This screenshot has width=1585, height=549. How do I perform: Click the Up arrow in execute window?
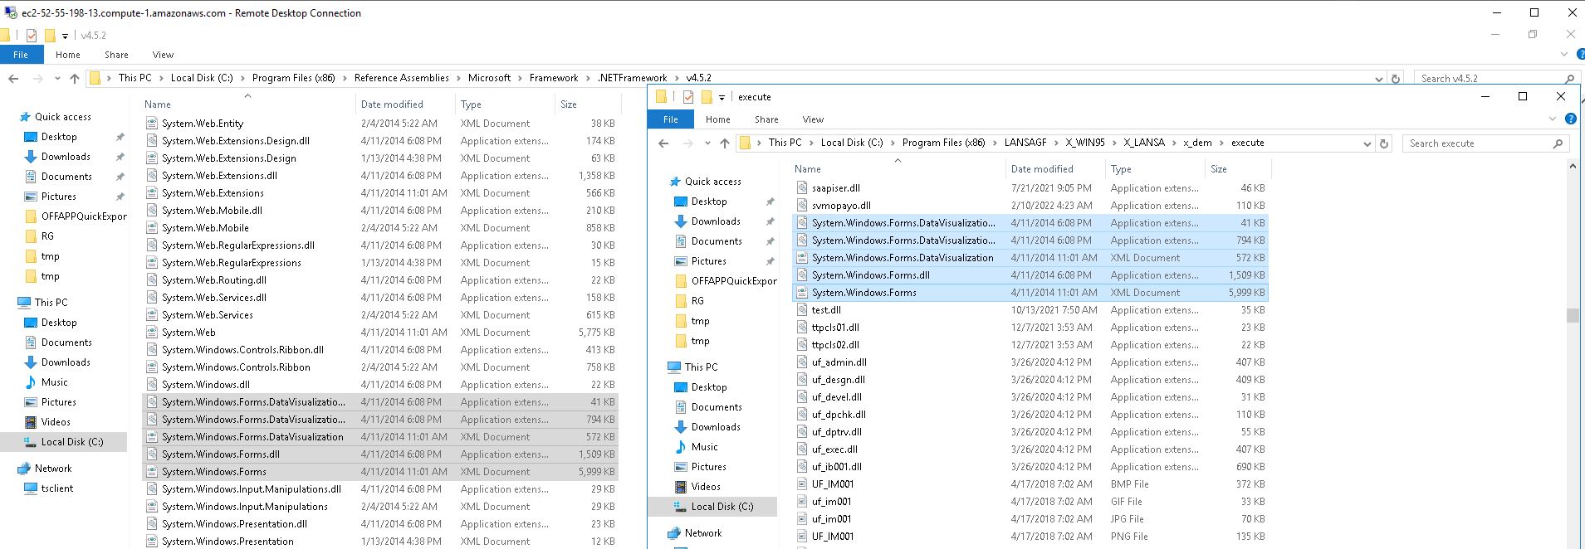(724, 143)
